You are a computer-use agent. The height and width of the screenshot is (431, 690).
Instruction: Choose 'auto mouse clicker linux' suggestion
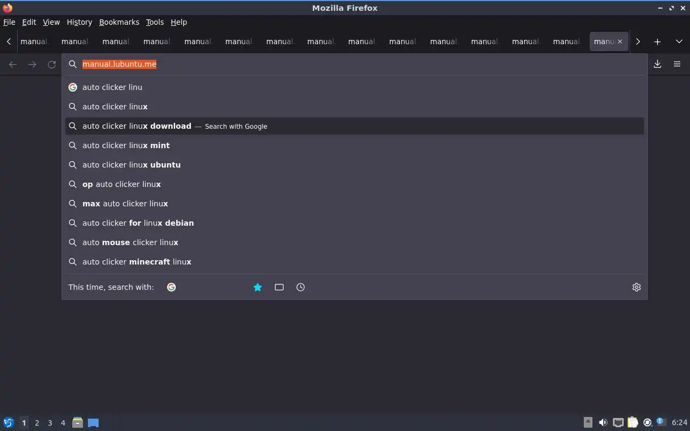[355, 242]
